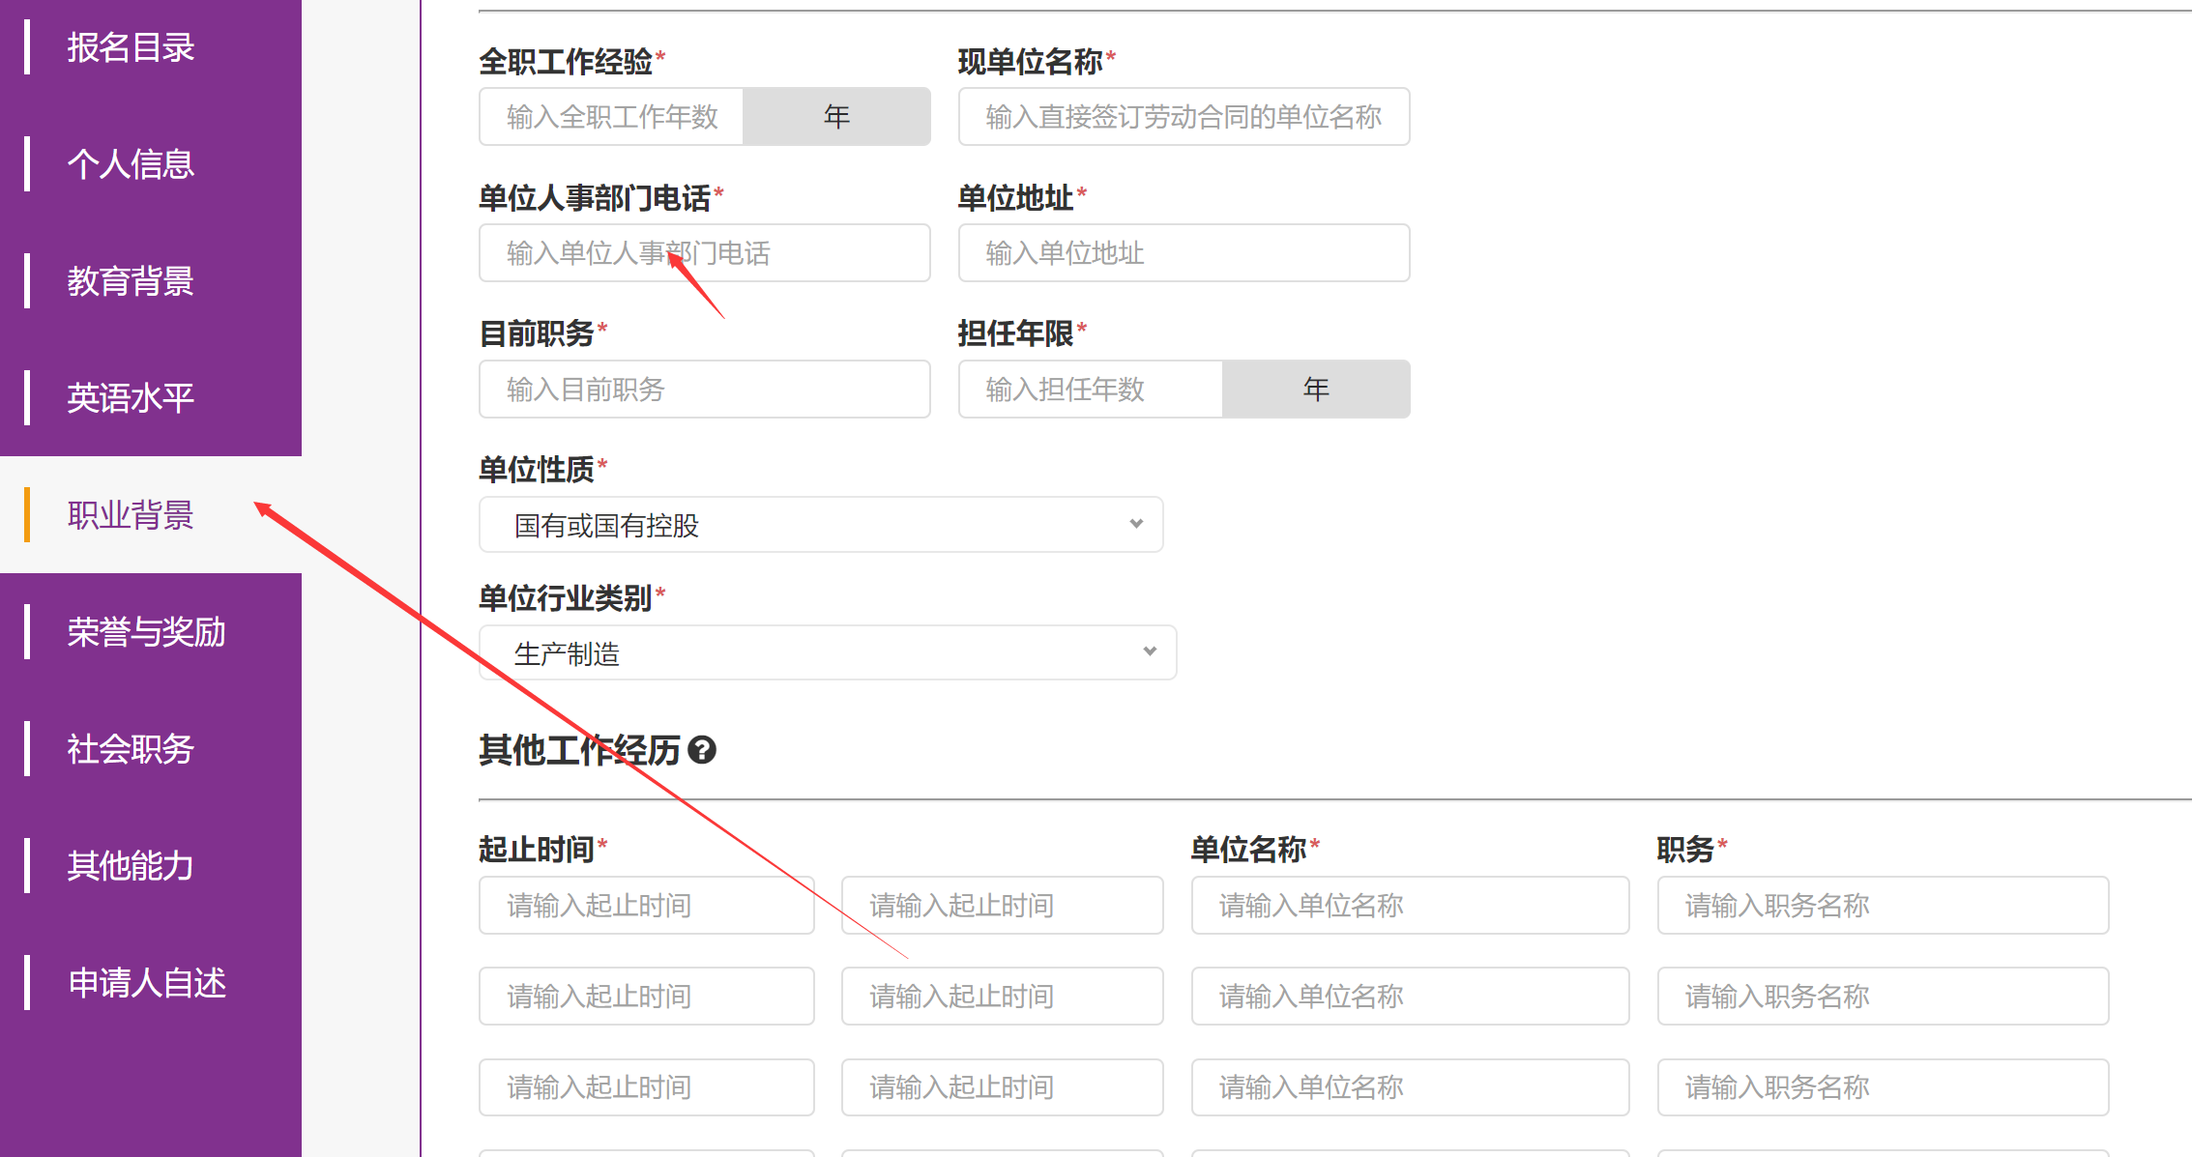Click the 单位行业类别 field label
The width and height of the screenshot is (2192, 1157).
(566, 598)
